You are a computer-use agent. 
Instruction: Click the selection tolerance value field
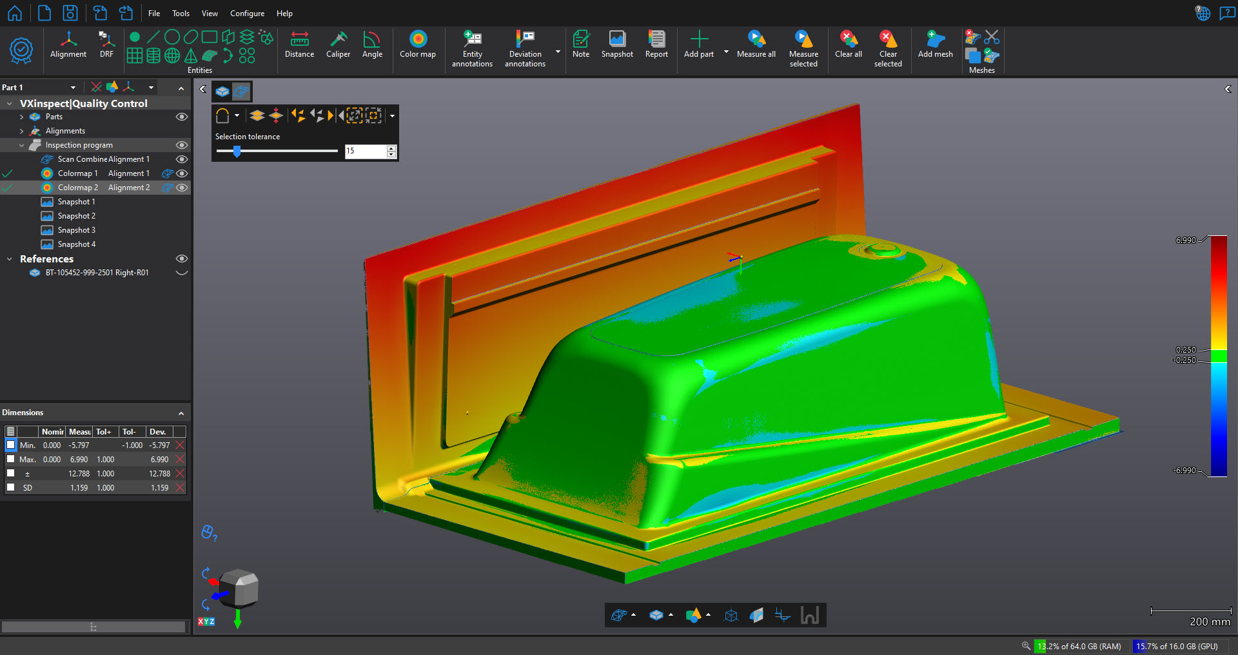(365, 151)
